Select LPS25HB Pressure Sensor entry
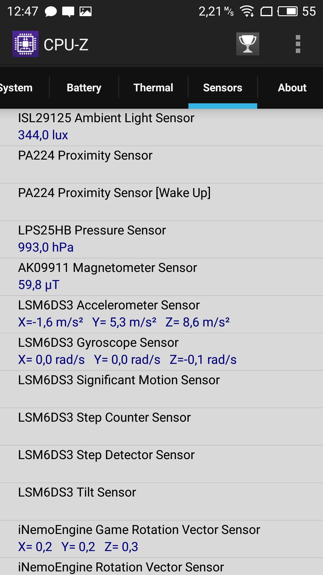The width and height of the screenshot is (323, 575). pyautogui.click(x=161, y=240)
